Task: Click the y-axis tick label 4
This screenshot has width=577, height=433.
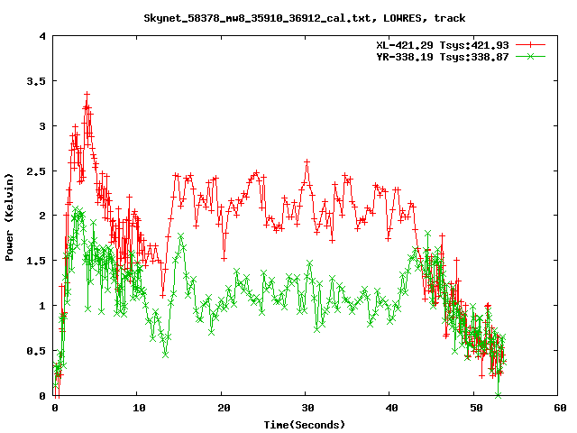Action: point(42,36)
